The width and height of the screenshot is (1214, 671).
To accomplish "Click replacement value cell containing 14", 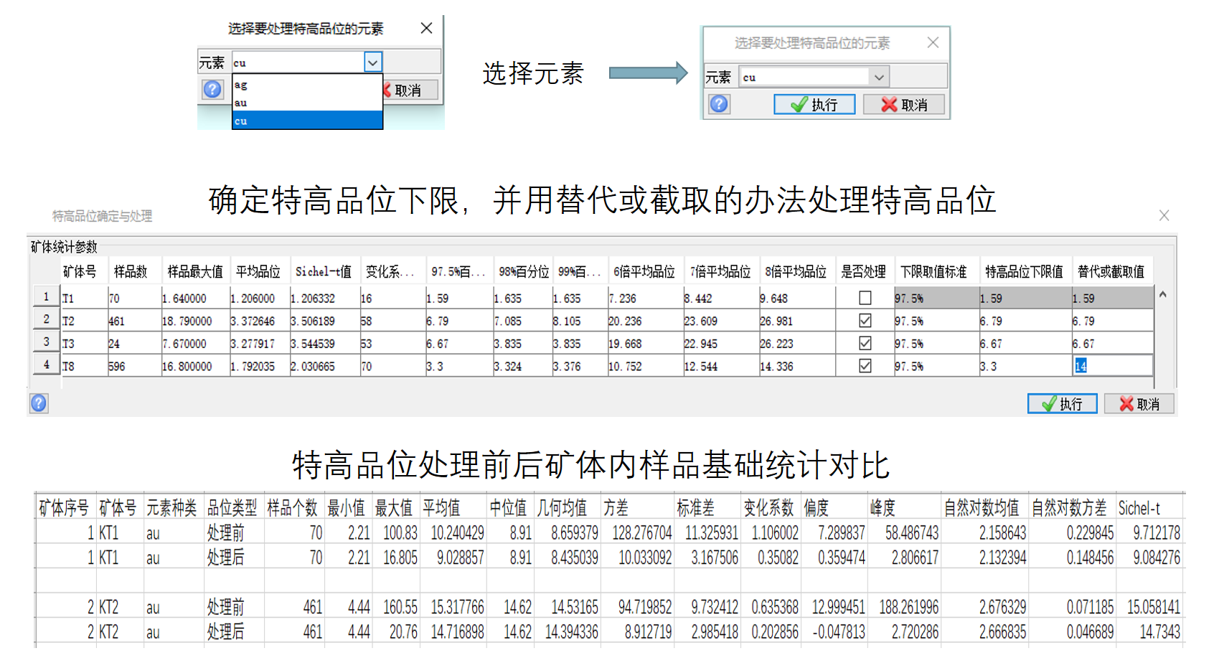I will 1111,366.
